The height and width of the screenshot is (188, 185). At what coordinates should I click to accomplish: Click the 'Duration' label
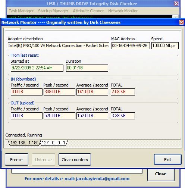(x=73, y=61)
